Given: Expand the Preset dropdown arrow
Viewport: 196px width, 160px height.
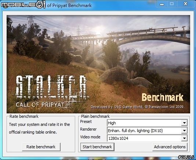Looking at the screenshot, I should tap(184, 123).
